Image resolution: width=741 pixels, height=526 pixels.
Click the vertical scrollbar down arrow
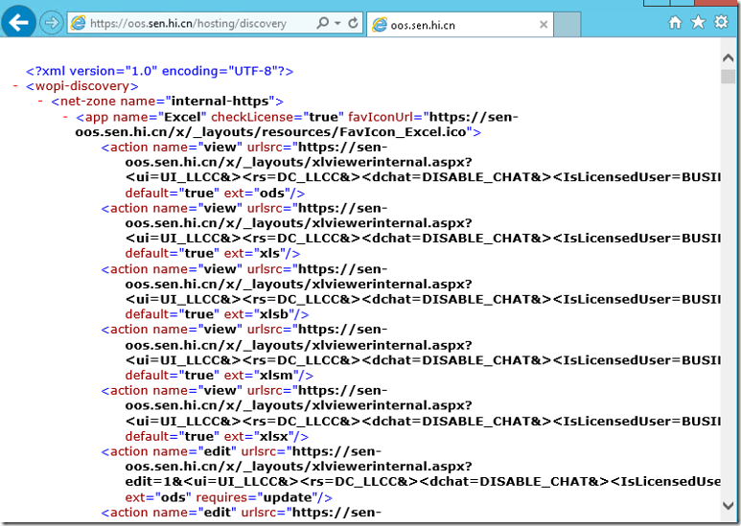coord(729,505)
